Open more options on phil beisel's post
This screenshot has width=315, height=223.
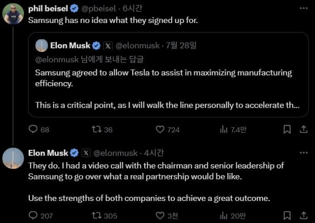[x=304, y=8]
